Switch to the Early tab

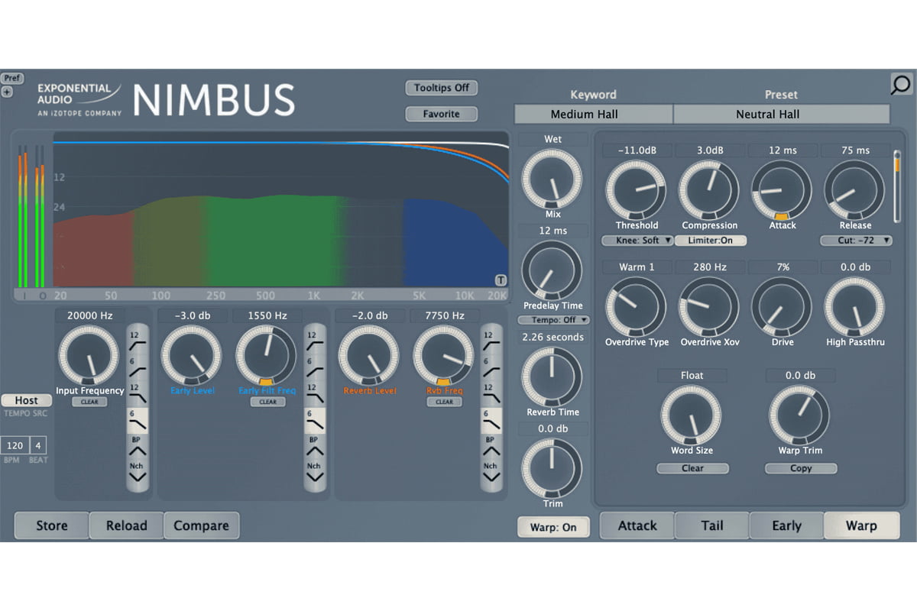click(x=786, y=525)
